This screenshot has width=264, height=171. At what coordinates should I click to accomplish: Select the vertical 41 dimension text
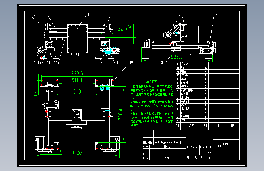point(130,26)
